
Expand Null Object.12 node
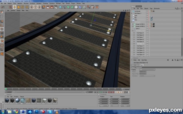click(x=134, y=48)
